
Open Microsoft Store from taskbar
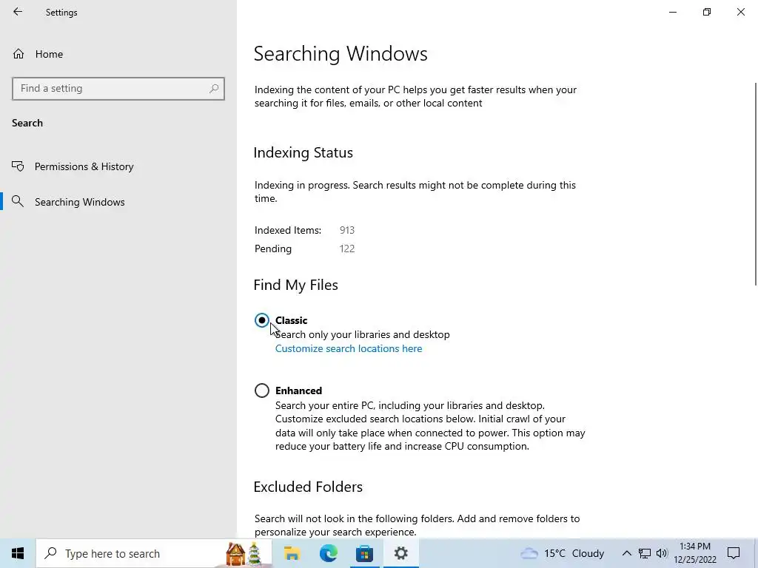tap(364, 553)
